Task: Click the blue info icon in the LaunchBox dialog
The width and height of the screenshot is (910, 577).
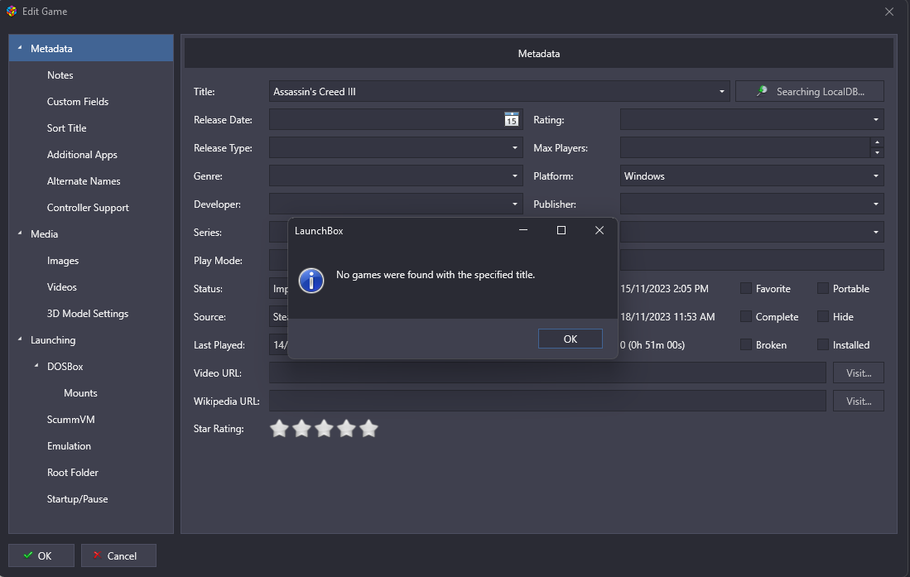Action: [311, 281]
